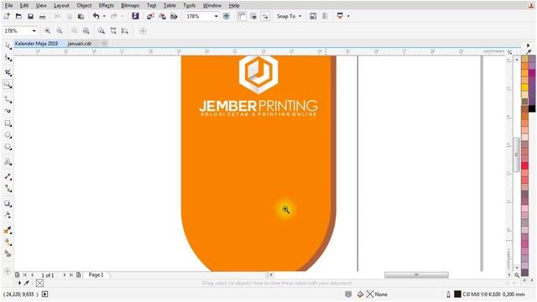Open the File menu

coord(8,6)
